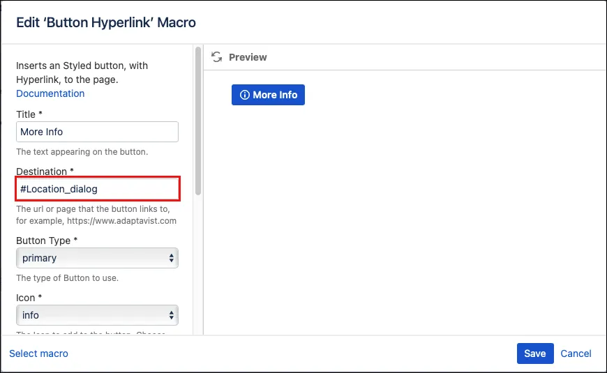The height and width of the screenshot is (373, 607).
Task: Click the 'Icon *' field label
Action: [29, 298]
